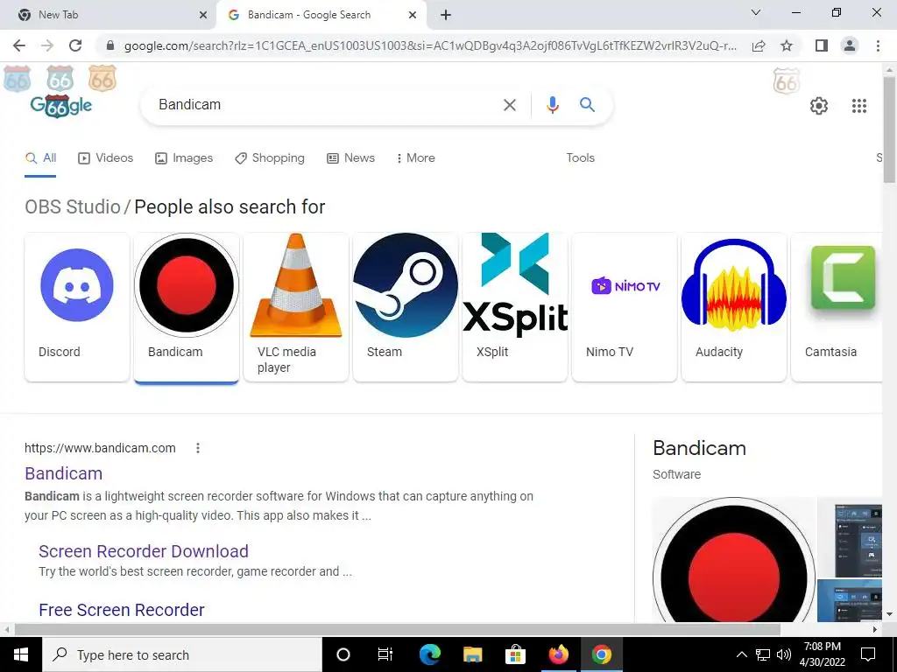Click the OBS Studio breadcrumb link

(x=73, y=206)
